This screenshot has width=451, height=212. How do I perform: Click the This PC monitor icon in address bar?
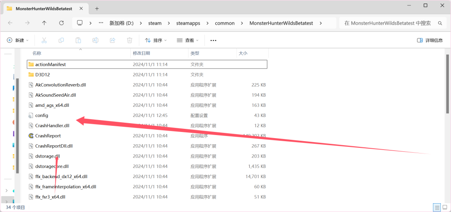pyautogui.click(x=80, y=23)
